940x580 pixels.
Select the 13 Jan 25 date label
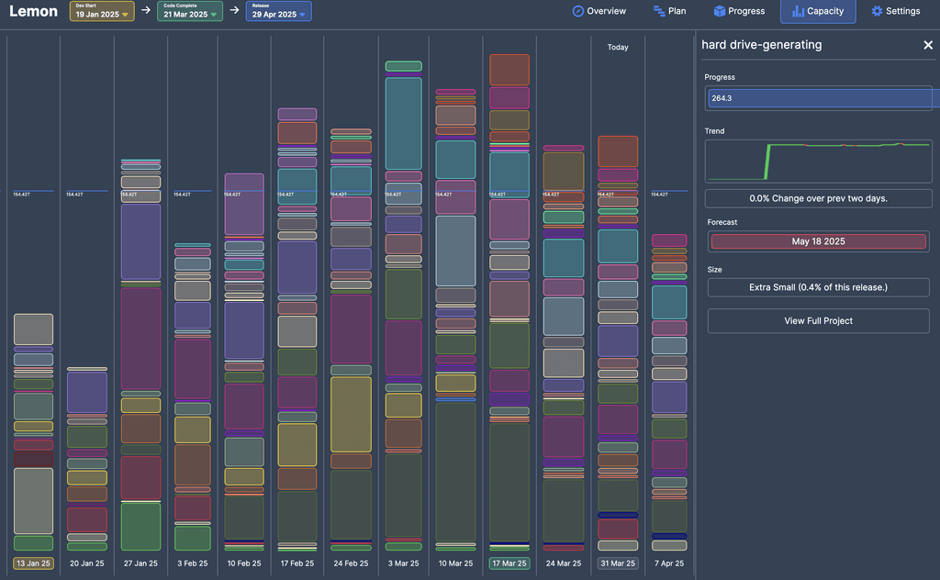point(33,563)
